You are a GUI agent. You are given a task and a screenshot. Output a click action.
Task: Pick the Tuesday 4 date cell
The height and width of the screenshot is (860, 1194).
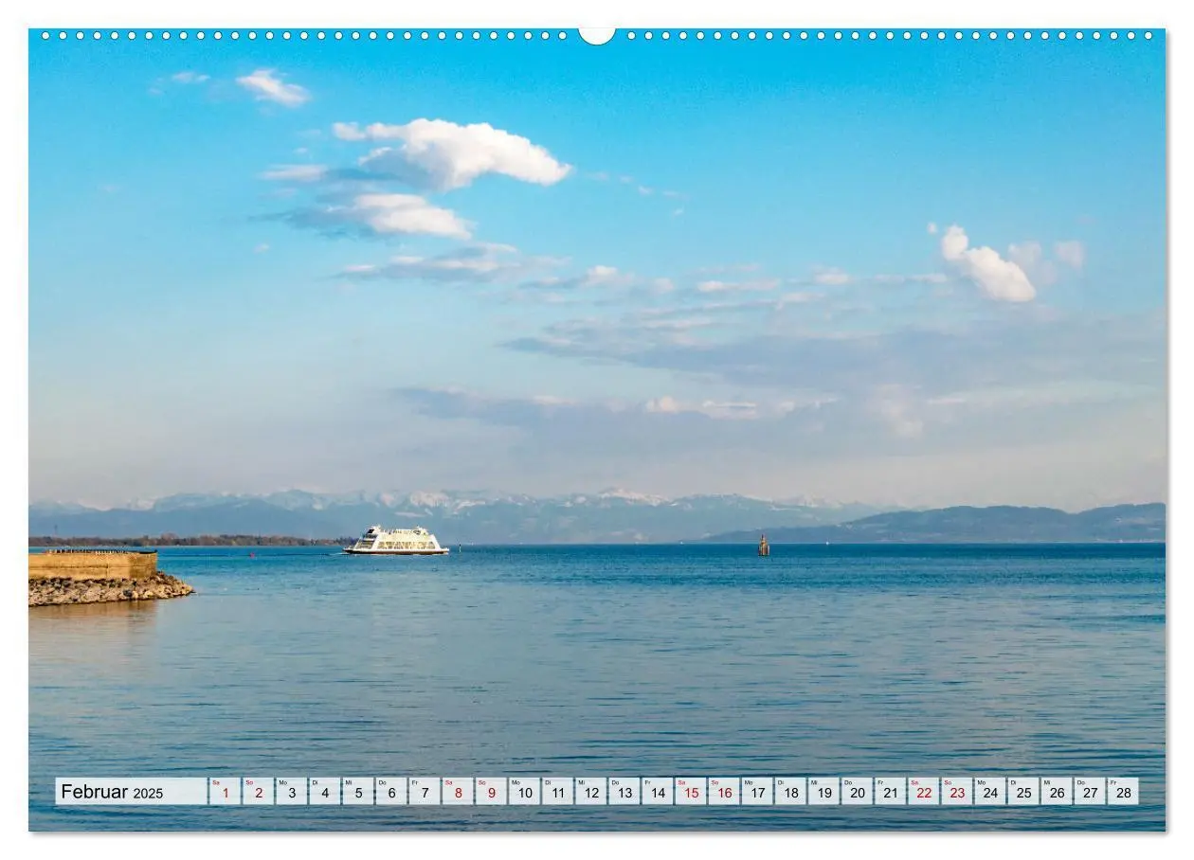(324, 792)
